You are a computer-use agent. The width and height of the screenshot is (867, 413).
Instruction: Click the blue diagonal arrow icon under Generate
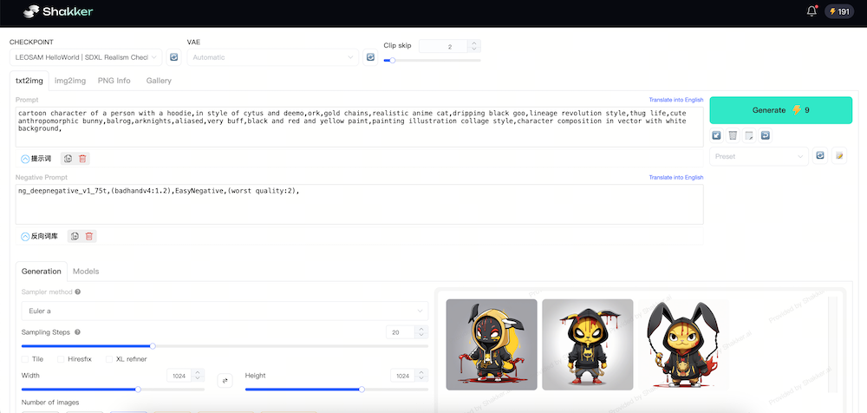point(716,135)
